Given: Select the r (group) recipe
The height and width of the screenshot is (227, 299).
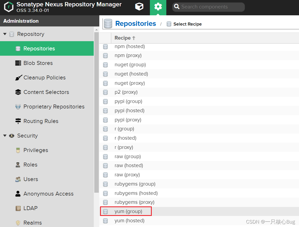Looking at the screenshot, I should 199,129.
